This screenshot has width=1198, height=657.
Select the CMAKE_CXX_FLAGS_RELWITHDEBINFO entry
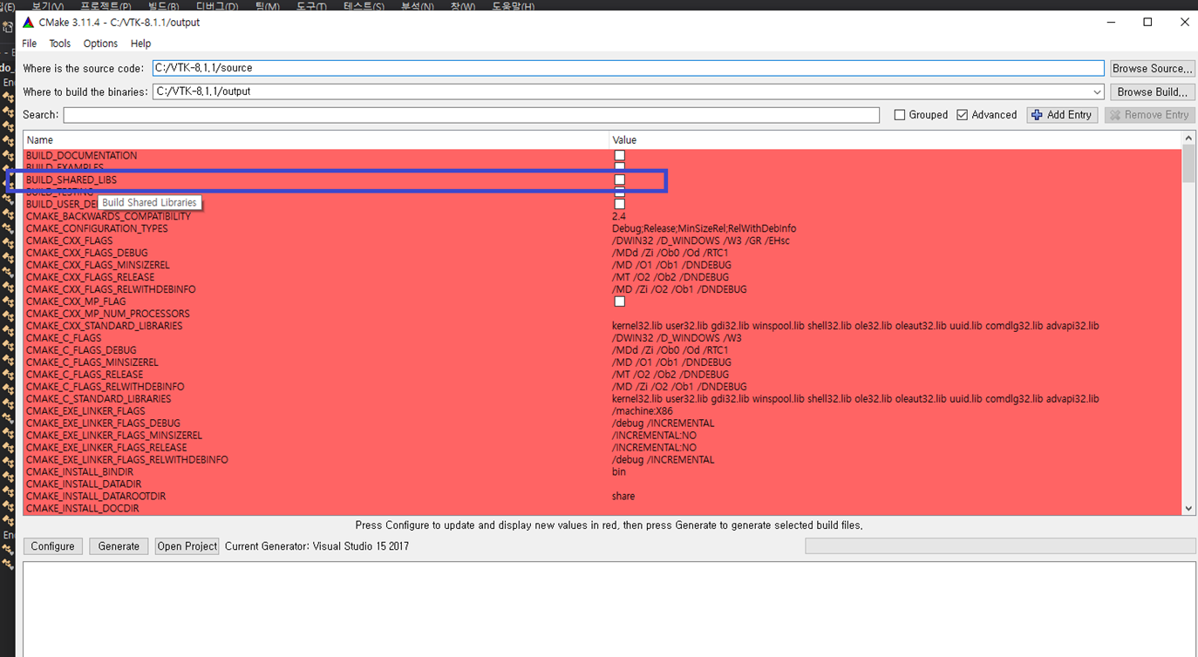tap(111, 289)
